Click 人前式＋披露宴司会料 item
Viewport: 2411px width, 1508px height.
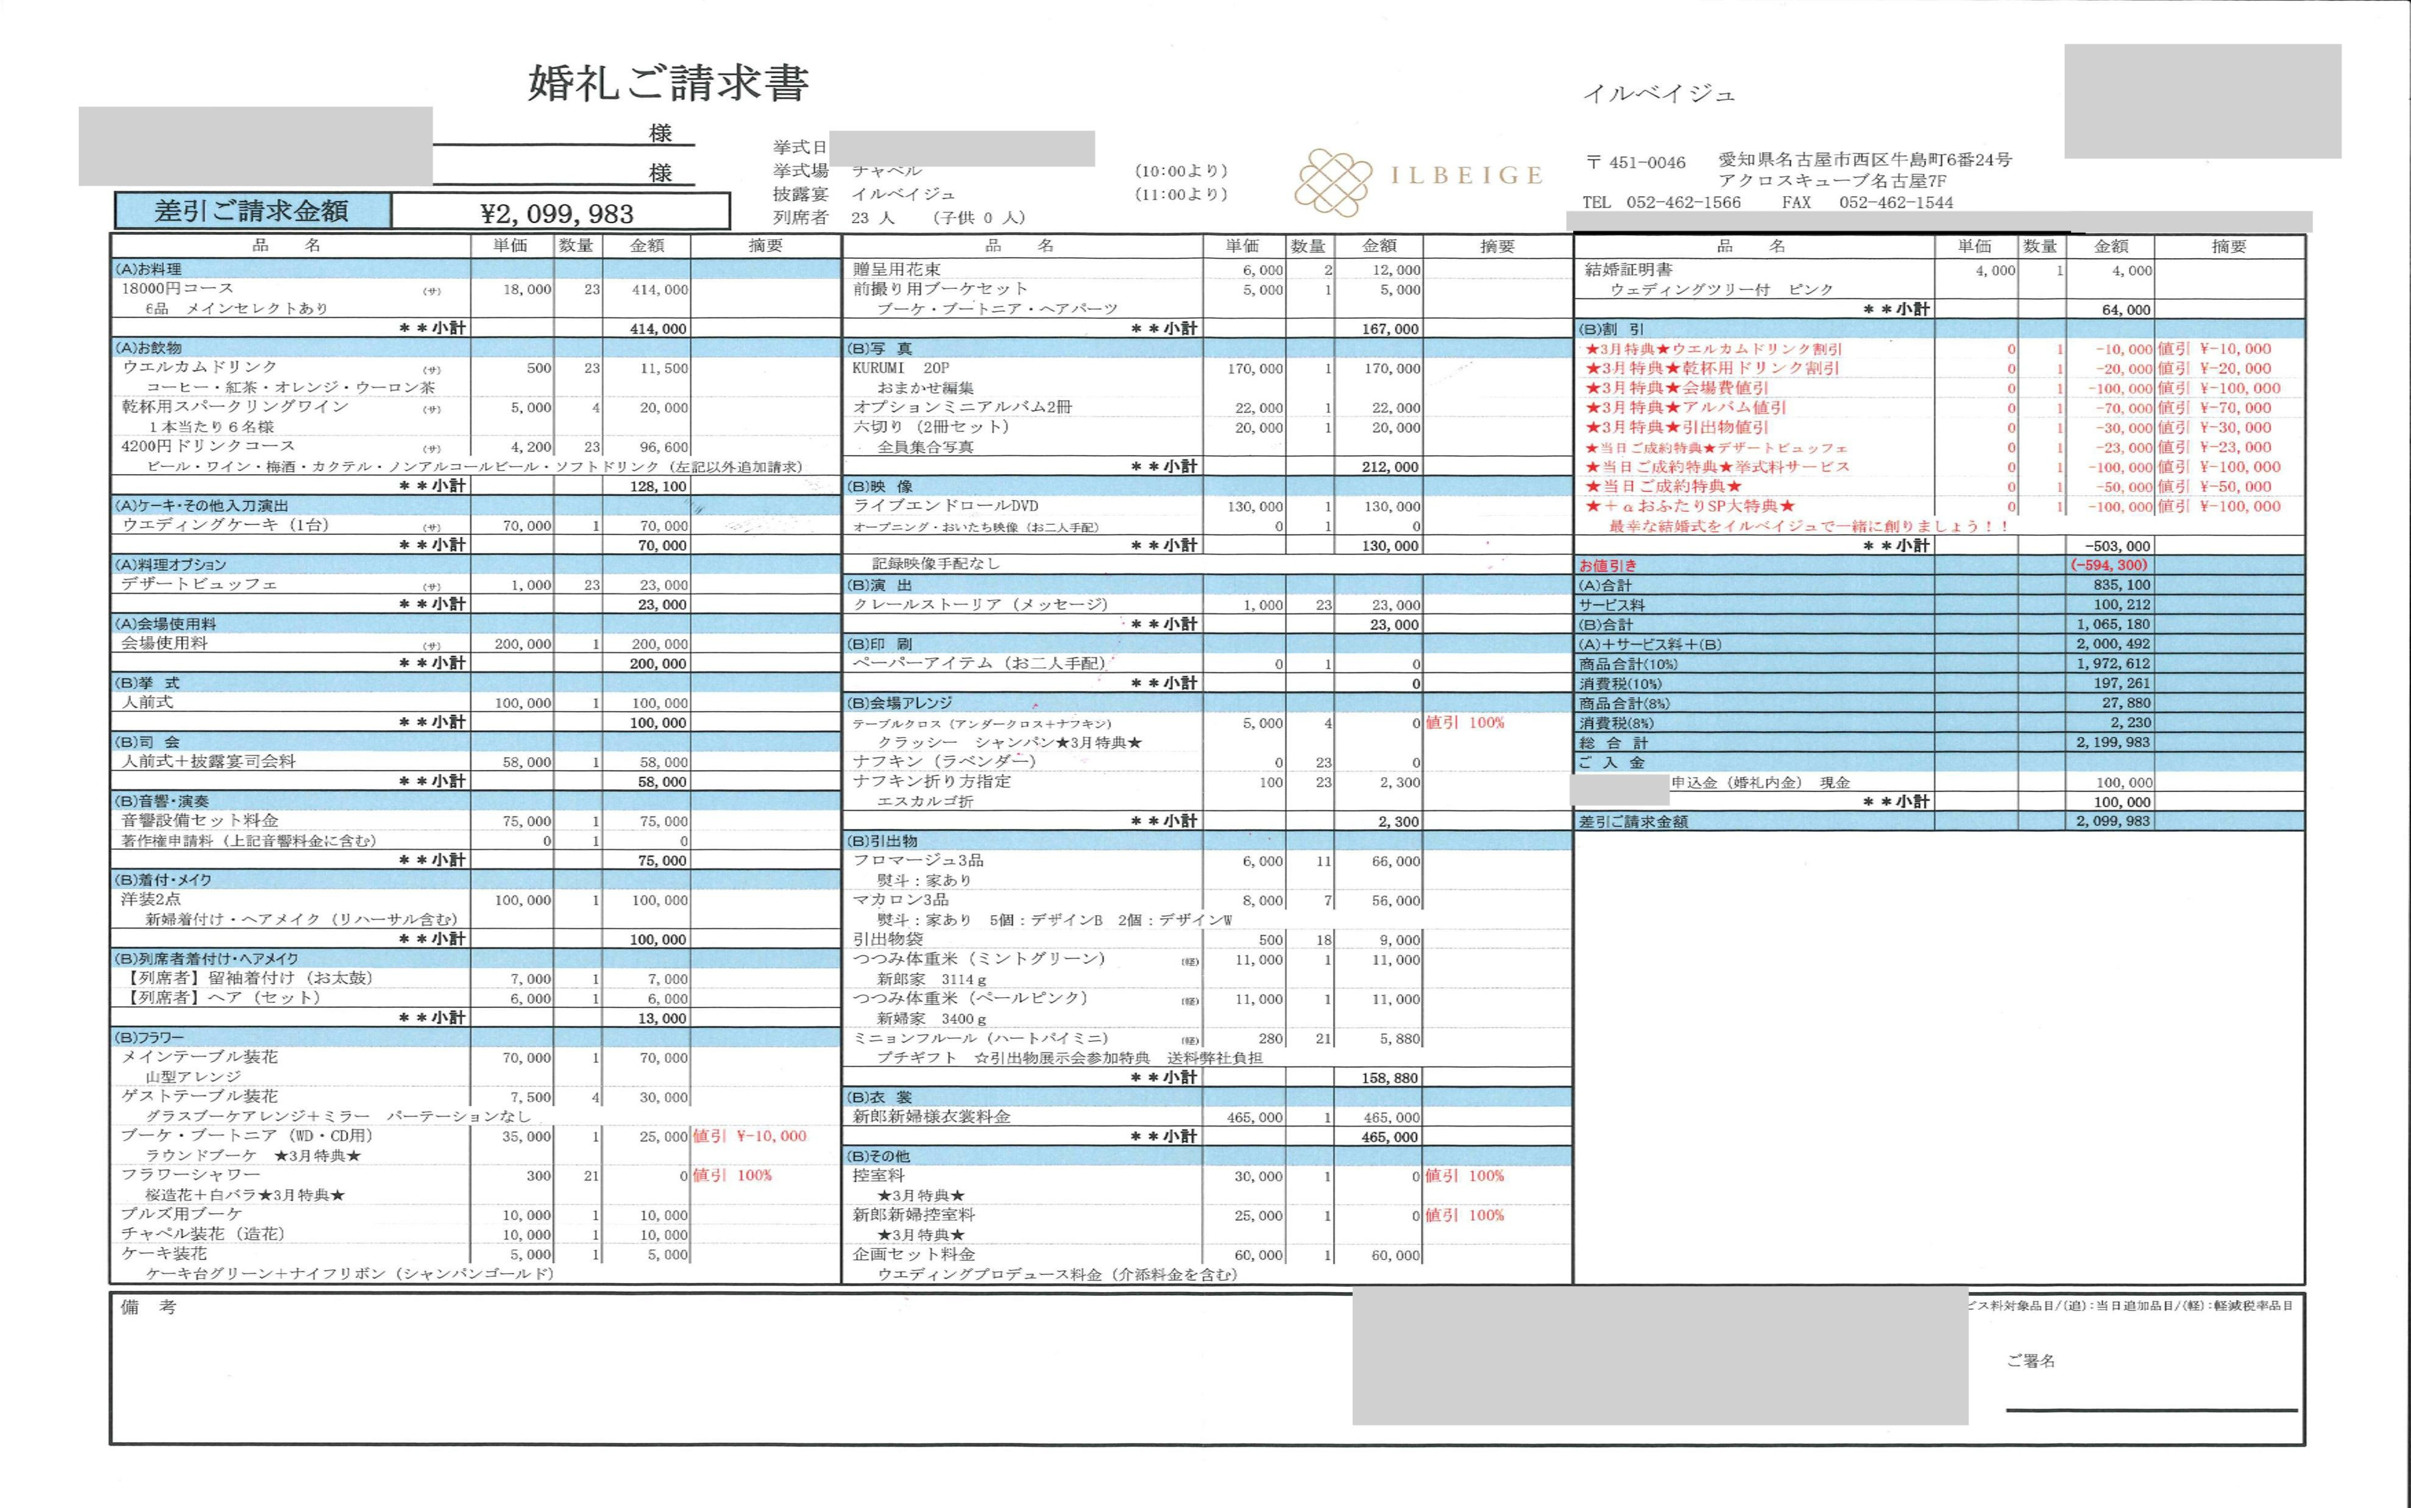[208, 761]
